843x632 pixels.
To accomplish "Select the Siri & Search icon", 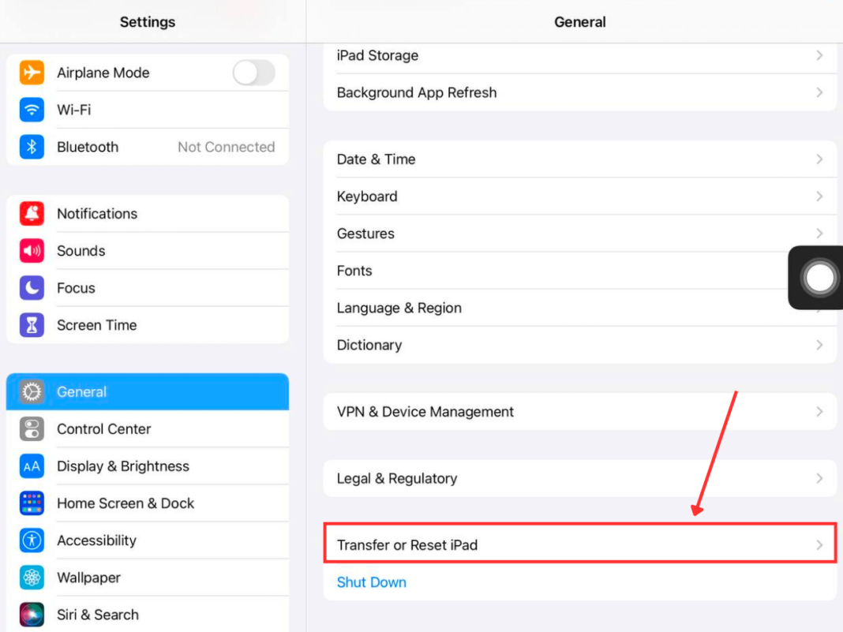I will click(x=32, y=614).
